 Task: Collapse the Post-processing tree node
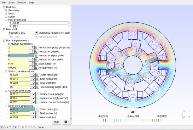coord(6,20)
